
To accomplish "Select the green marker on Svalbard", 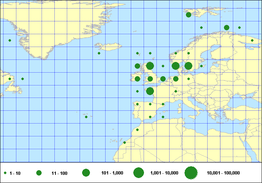I will (x=188, y=15).
